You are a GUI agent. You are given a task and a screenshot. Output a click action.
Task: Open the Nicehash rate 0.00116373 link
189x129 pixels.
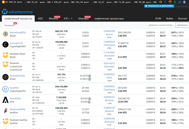tap(109, 65)
